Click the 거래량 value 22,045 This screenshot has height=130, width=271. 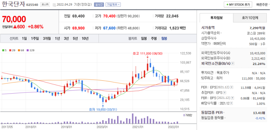172,16
